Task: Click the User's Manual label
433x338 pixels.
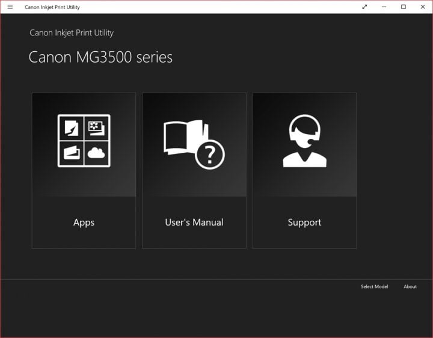Action: pyautogui.click(x=194, y=223)
